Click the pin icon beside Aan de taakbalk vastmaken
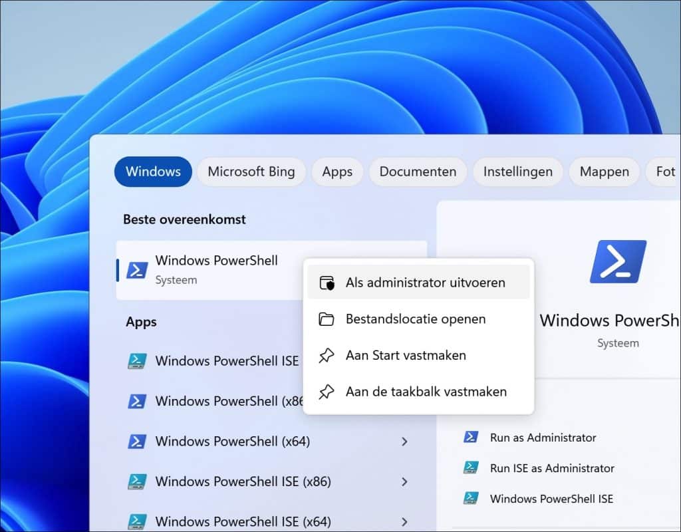The height and width of the screenshot is (532, 681). tap(326, 392)
